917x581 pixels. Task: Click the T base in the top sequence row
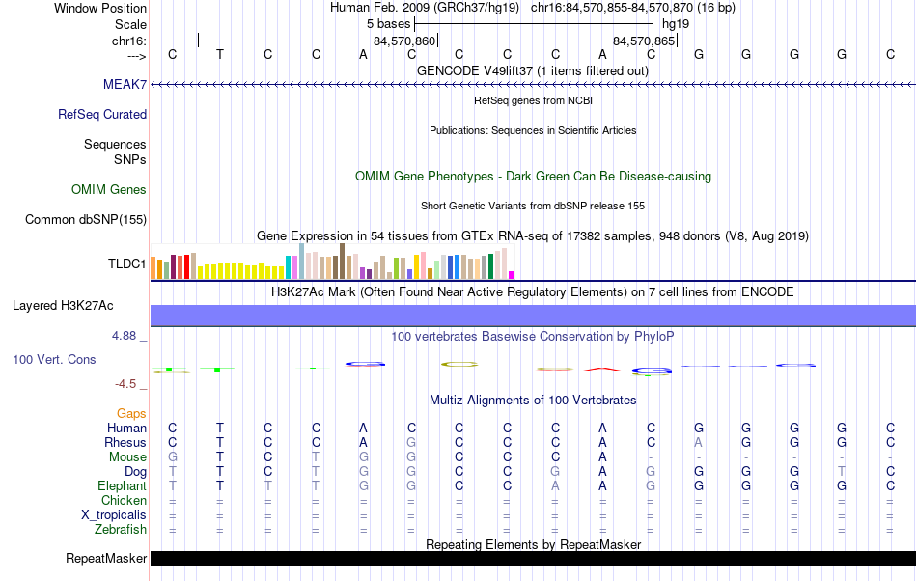tap(220, 54)
